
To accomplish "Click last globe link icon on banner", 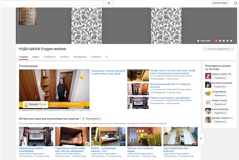I will pyautogui.click(x=231, y=41).
